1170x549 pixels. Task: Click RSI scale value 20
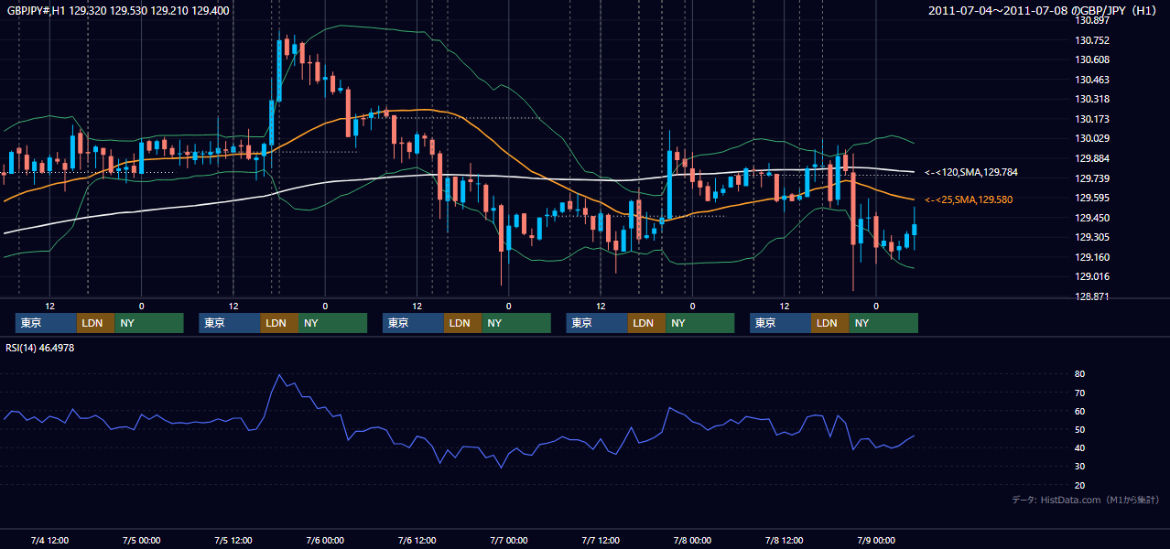point(1080,485)
